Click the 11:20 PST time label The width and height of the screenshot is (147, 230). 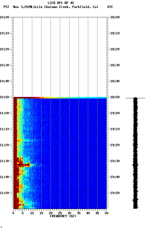click(5, 145)
